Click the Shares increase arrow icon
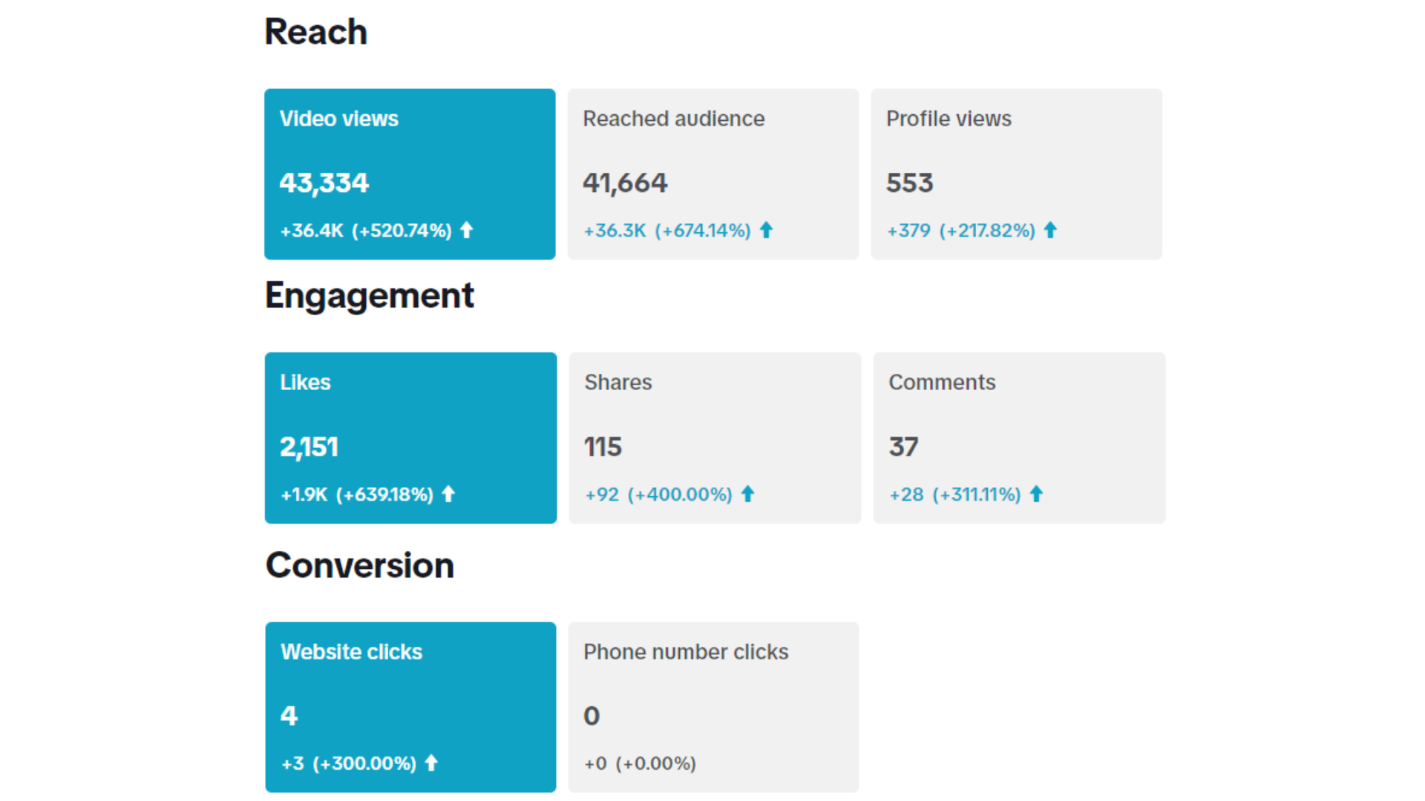Viewport: 1425px width, 801px height. (747, 494)
